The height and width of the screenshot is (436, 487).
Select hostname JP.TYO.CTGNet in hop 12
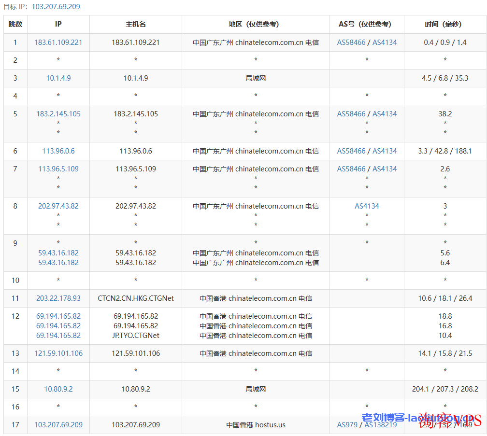coord(136,336)
